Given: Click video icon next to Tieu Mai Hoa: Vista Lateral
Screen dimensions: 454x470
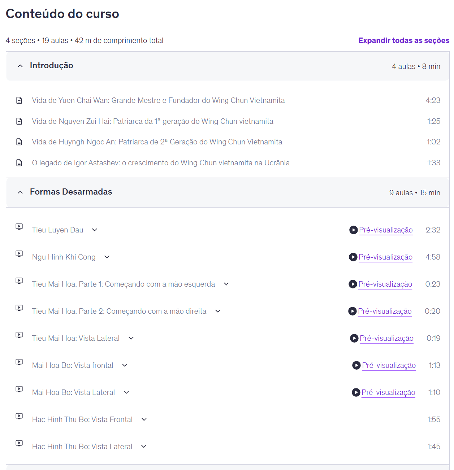Looking at the screenshot, I should (19, 335).
